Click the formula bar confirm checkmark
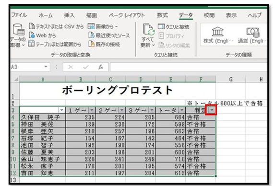The height and width of the screenshot is (186, 275). point(86,67)
